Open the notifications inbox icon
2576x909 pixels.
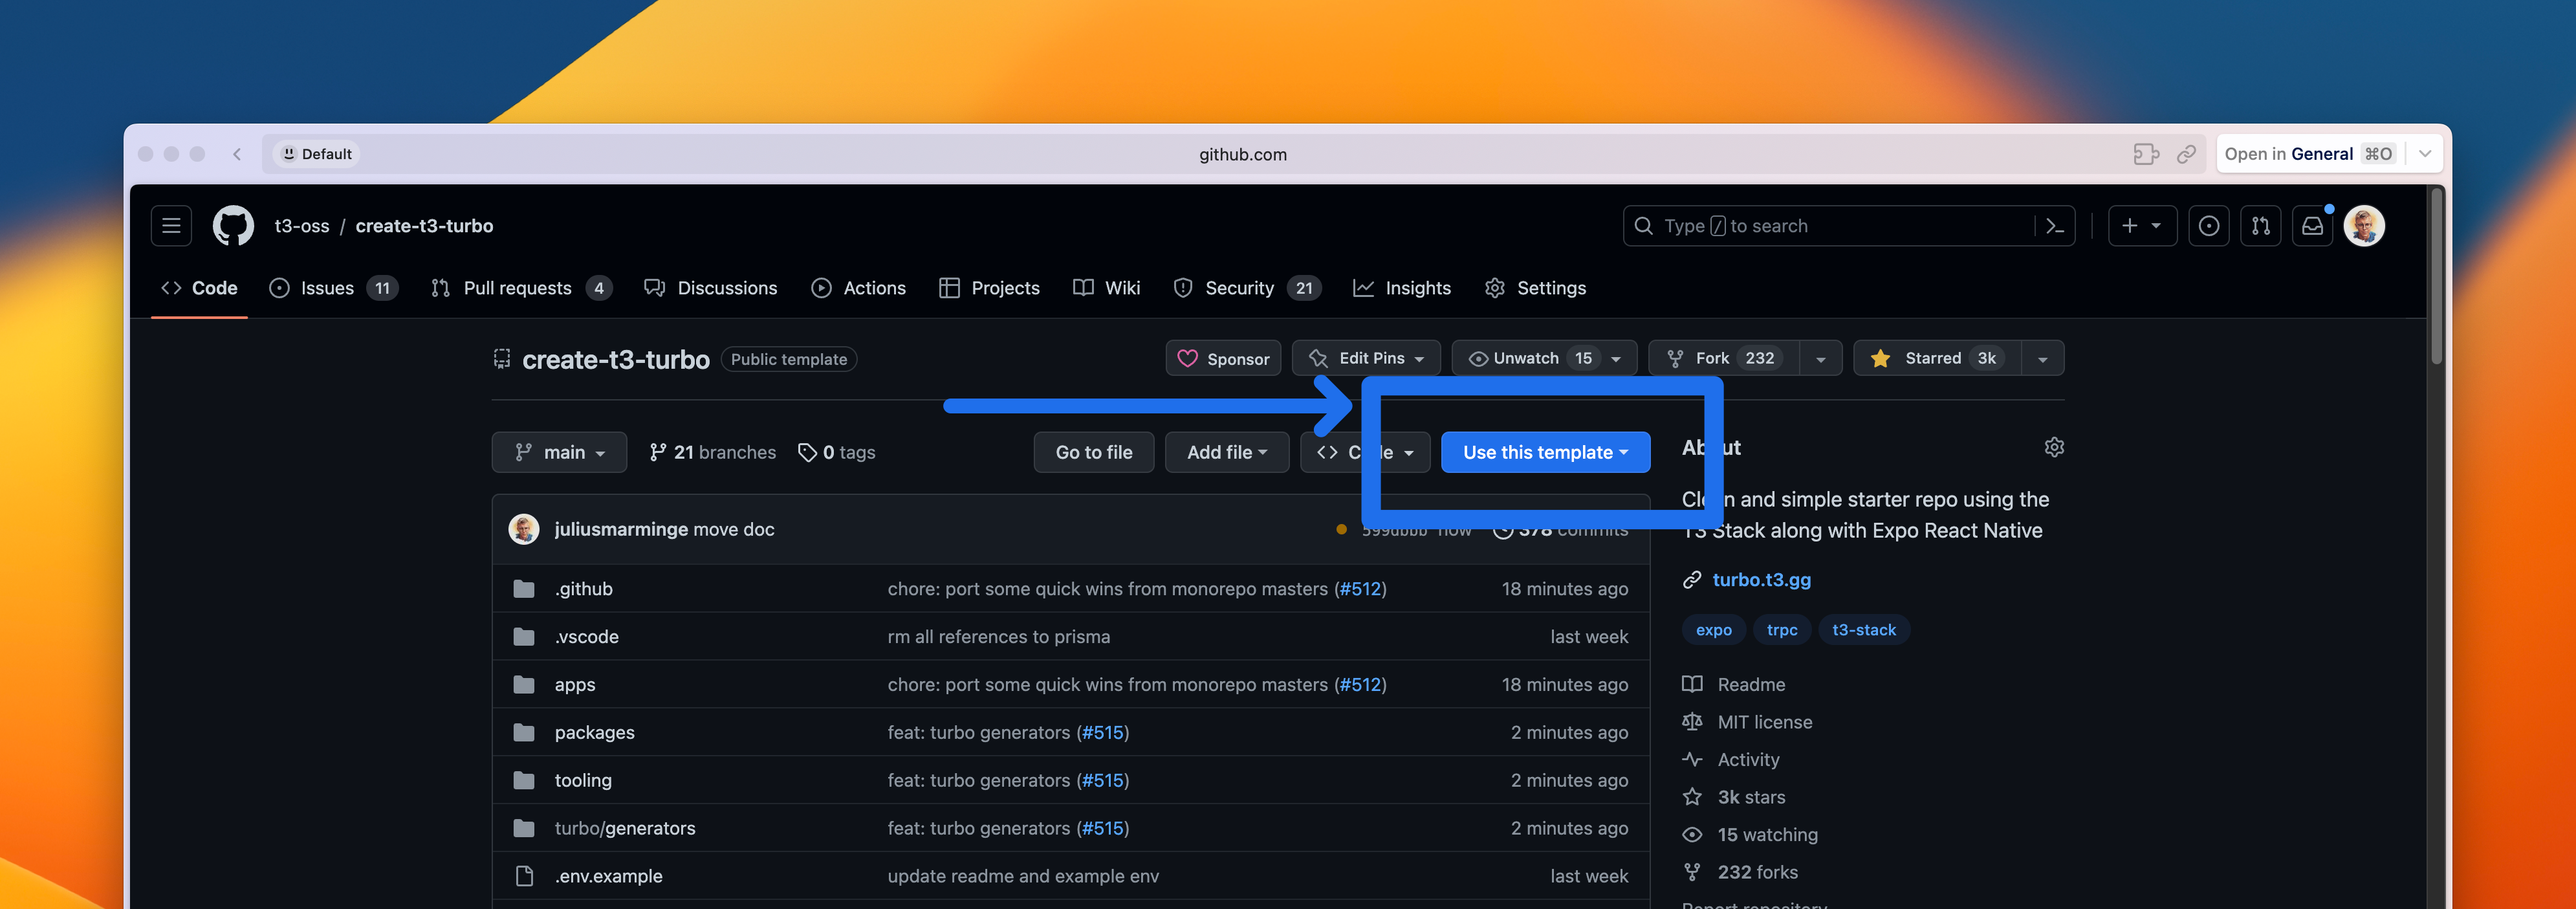click(2312, 226)
